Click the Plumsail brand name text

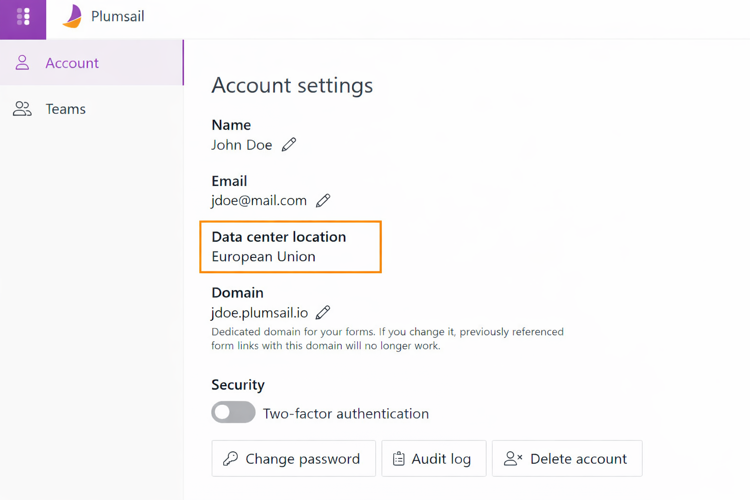118,17
